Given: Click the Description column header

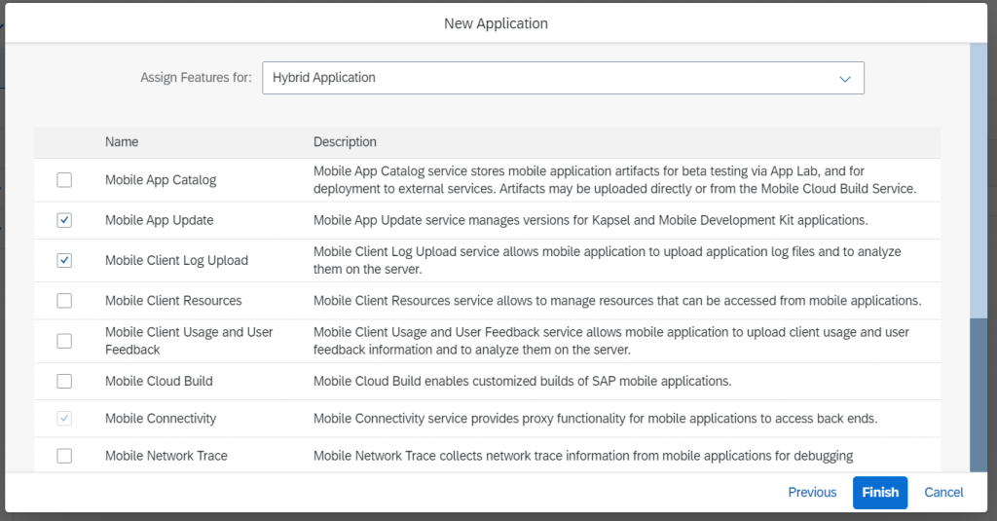Looking at the screenshot, I should (x=345, y=142).
